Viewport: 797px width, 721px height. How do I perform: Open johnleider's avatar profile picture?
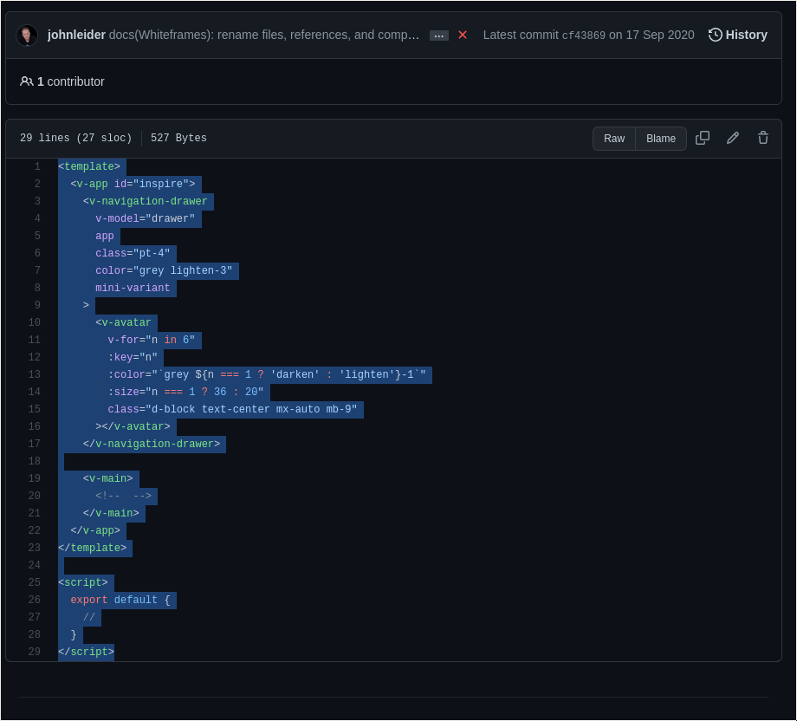27,35
